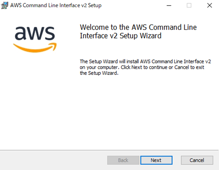Screen dimensions: 219x170
Task: Cancel the AWS CLI installation
Action: point(197,160)
